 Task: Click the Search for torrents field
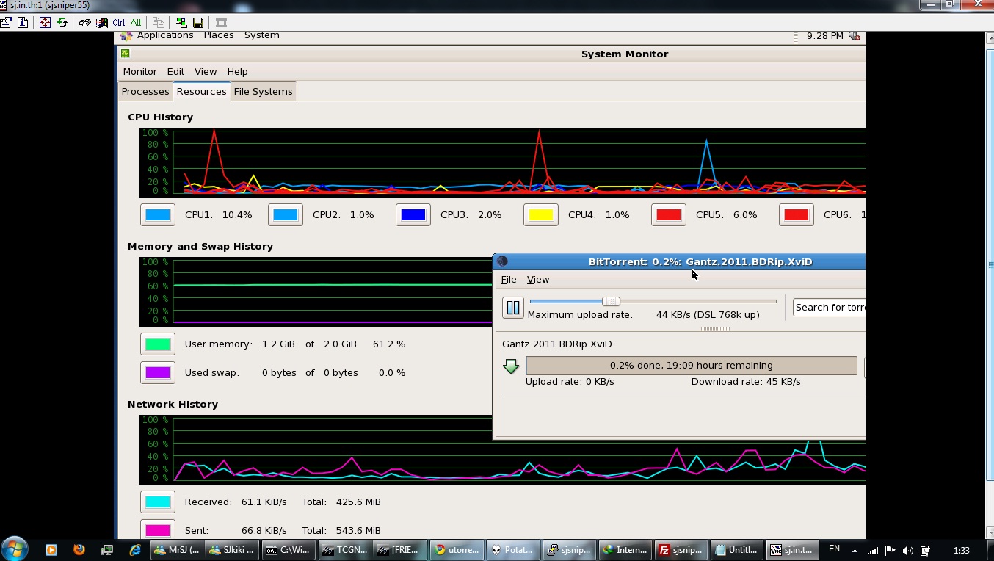(830, 307)
